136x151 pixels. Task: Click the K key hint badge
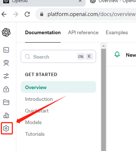point(89,56)
